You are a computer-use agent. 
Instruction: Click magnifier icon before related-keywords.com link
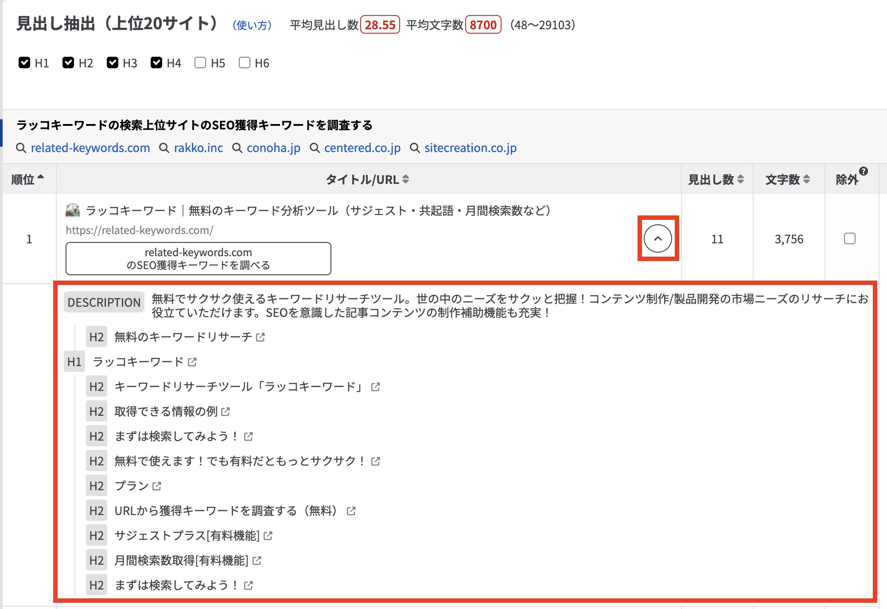point(21,148)
